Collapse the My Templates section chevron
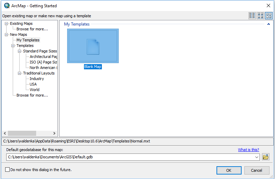The height and width of the screenshot is (179, 275). coord(268,24)
